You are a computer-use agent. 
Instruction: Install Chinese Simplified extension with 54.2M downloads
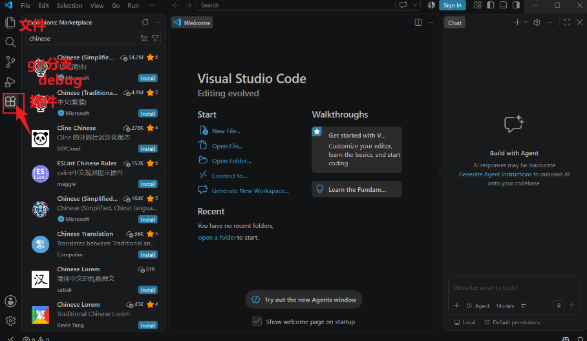tap(148, 78)
